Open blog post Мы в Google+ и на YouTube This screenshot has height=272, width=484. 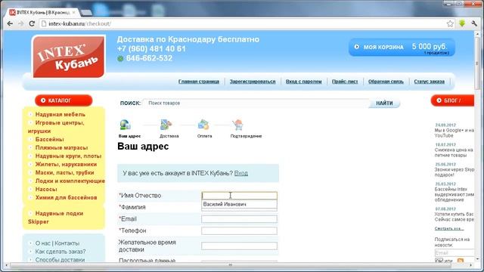[x=454, y=133]
